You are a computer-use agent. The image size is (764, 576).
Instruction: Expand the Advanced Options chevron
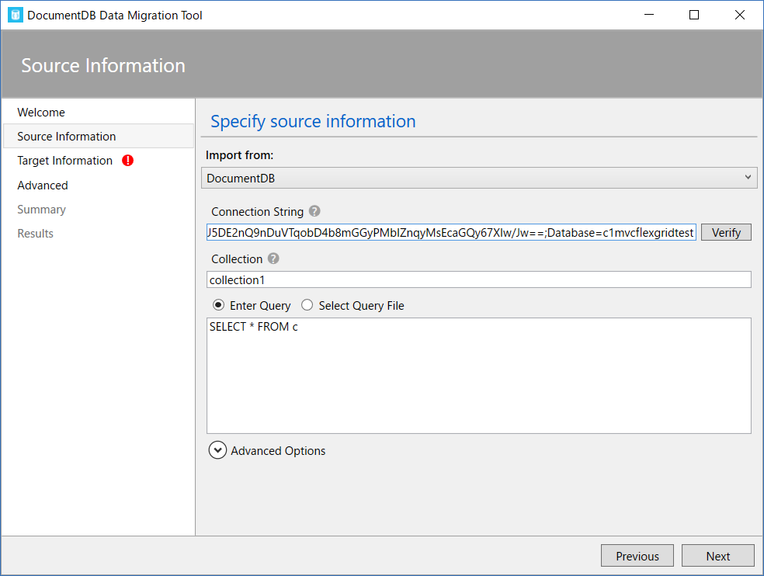point(217,450)
